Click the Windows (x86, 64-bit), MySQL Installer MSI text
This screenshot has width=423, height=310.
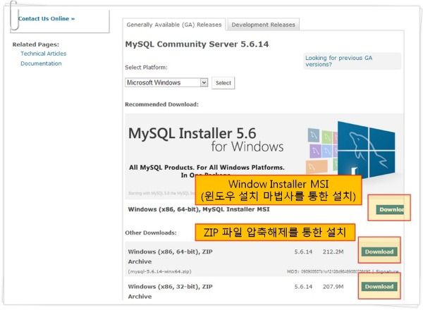tap(199, 209)
